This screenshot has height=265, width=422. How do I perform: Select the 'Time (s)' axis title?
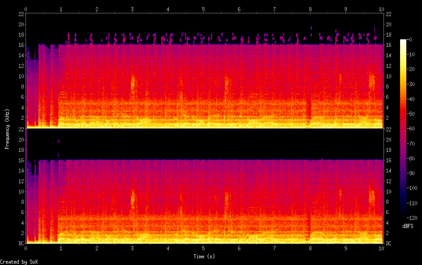point(204,257)
